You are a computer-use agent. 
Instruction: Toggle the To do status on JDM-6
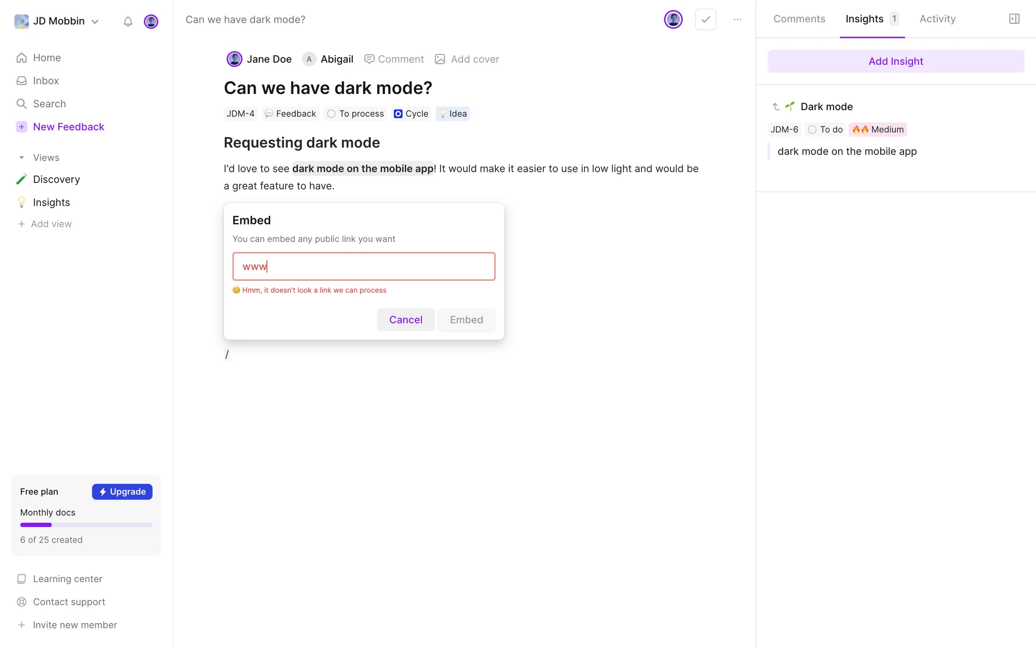(x=812, y=130)
